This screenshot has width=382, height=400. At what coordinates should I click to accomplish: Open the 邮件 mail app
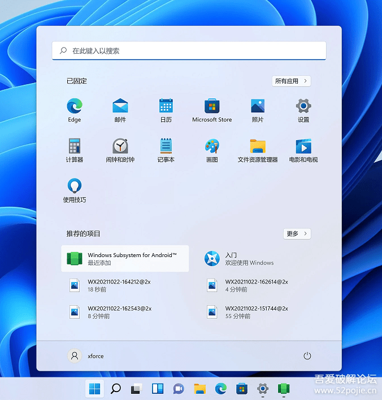[x=120, y=110]
